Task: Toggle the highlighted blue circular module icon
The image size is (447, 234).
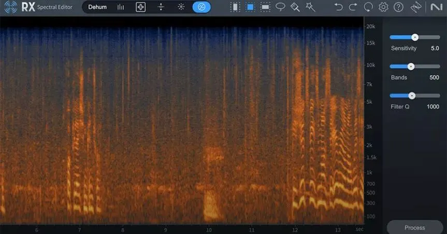Action: (x=201, y=7)
